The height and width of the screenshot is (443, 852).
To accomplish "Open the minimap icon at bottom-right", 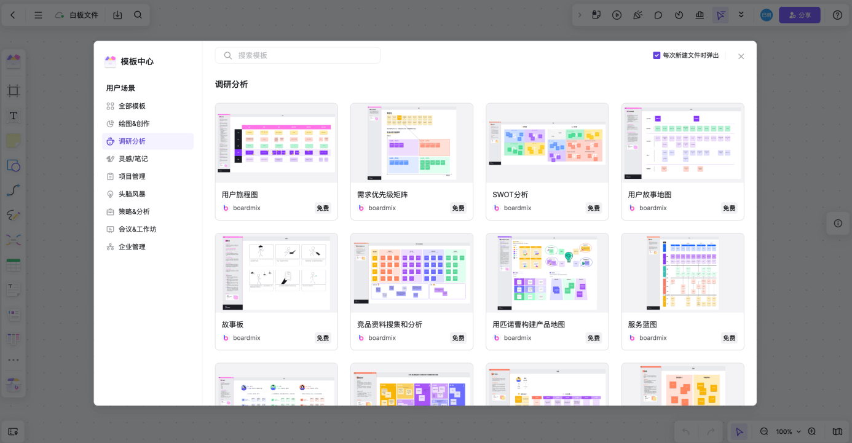I will point(837,431).
